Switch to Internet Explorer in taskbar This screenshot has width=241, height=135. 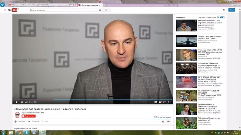pyautogui.click(x=42, y=133)
